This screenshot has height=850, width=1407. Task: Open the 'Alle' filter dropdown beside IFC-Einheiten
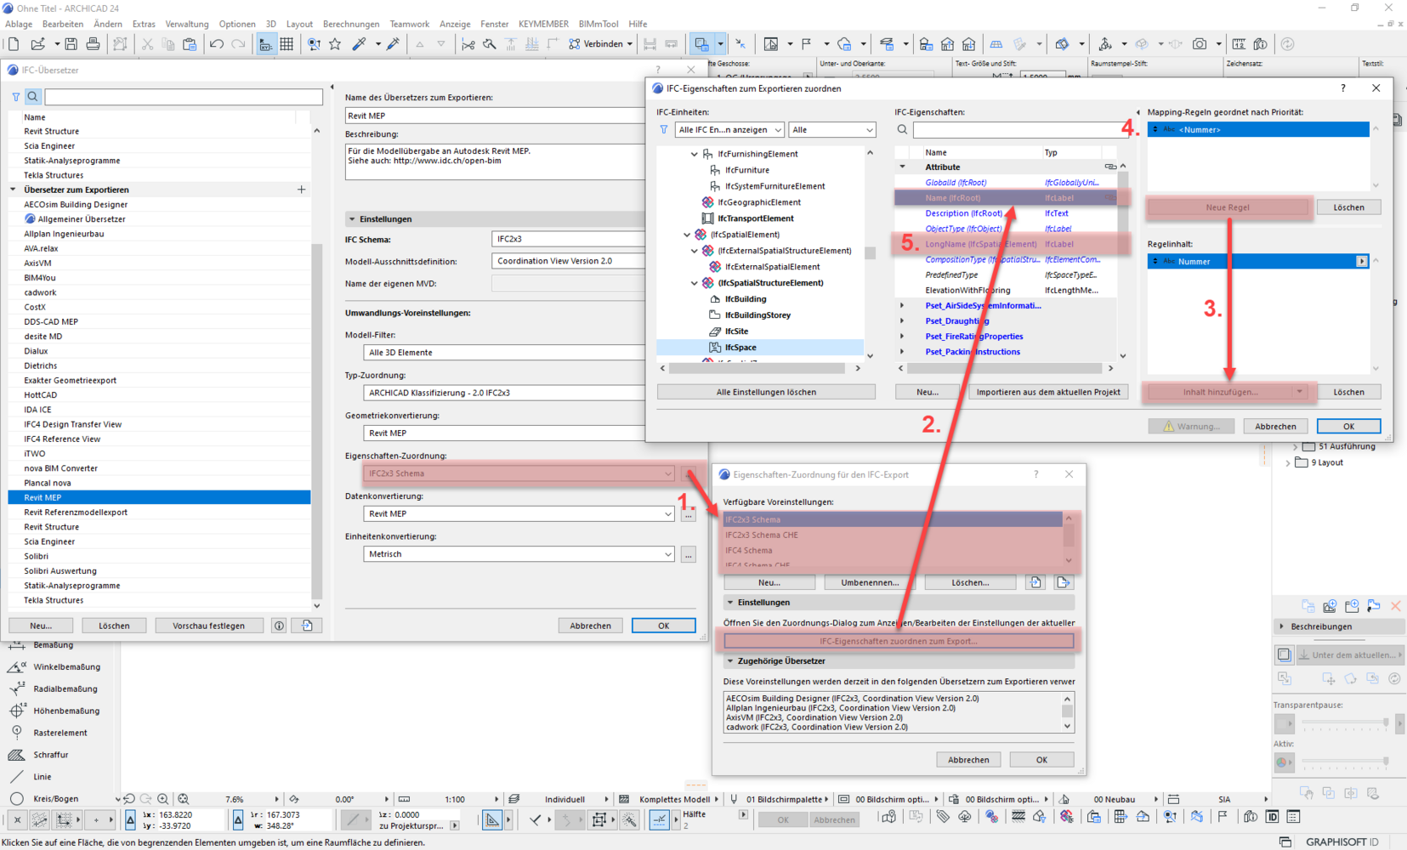(x=831, y=130)
